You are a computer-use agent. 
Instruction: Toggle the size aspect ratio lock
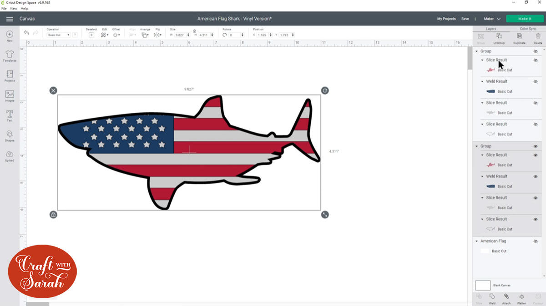click(195, 31)
